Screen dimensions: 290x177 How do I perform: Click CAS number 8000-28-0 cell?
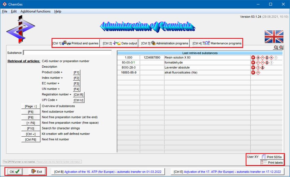pyautogui.click(x=129, y=68)
